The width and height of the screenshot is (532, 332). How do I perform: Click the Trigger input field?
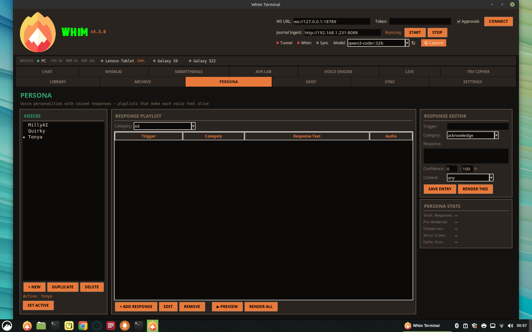pyautogui.click(x=478, y=126)
